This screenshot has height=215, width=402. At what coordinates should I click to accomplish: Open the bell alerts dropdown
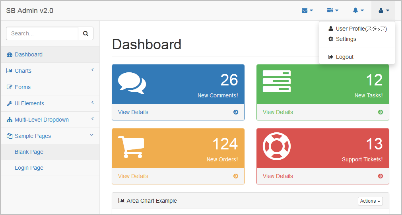point(358,10)
